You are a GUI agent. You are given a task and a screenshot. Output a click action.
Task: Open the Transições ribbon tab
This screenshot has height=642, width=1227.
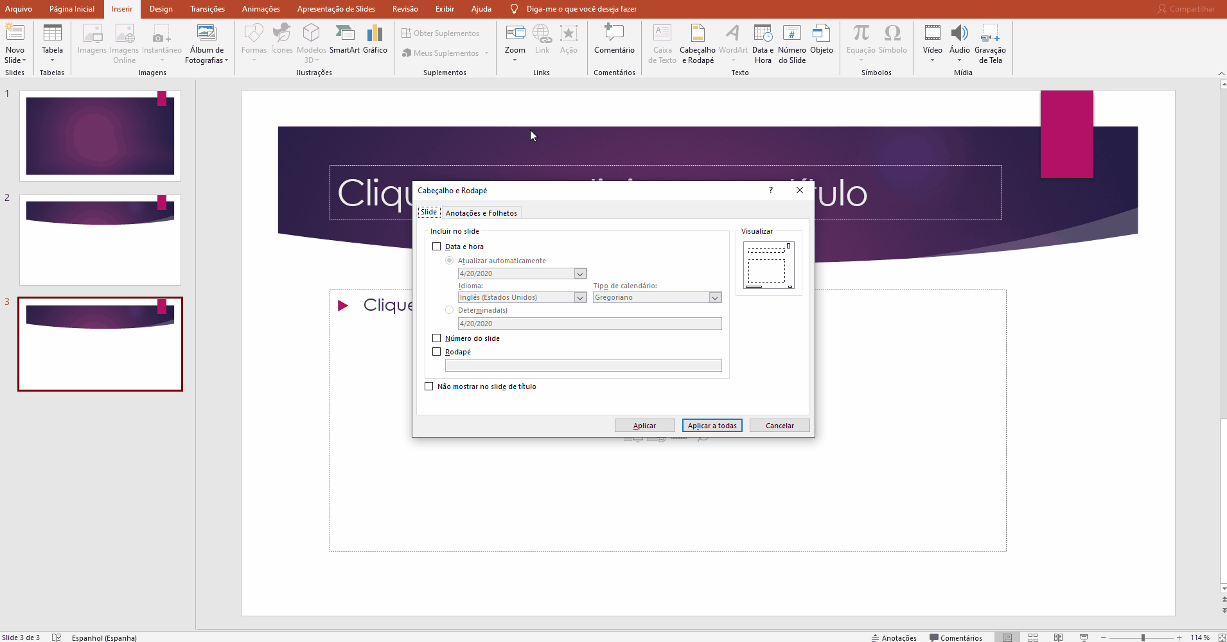pyautogui.click(x=207, y=9)
